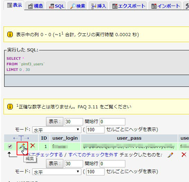
Task: Click the すべてのチェックを外す link
Action: pyautogui.click(x=93, y=155)
